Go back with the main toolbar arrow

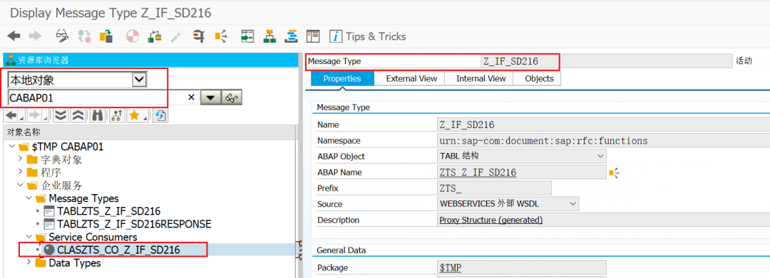14,36
